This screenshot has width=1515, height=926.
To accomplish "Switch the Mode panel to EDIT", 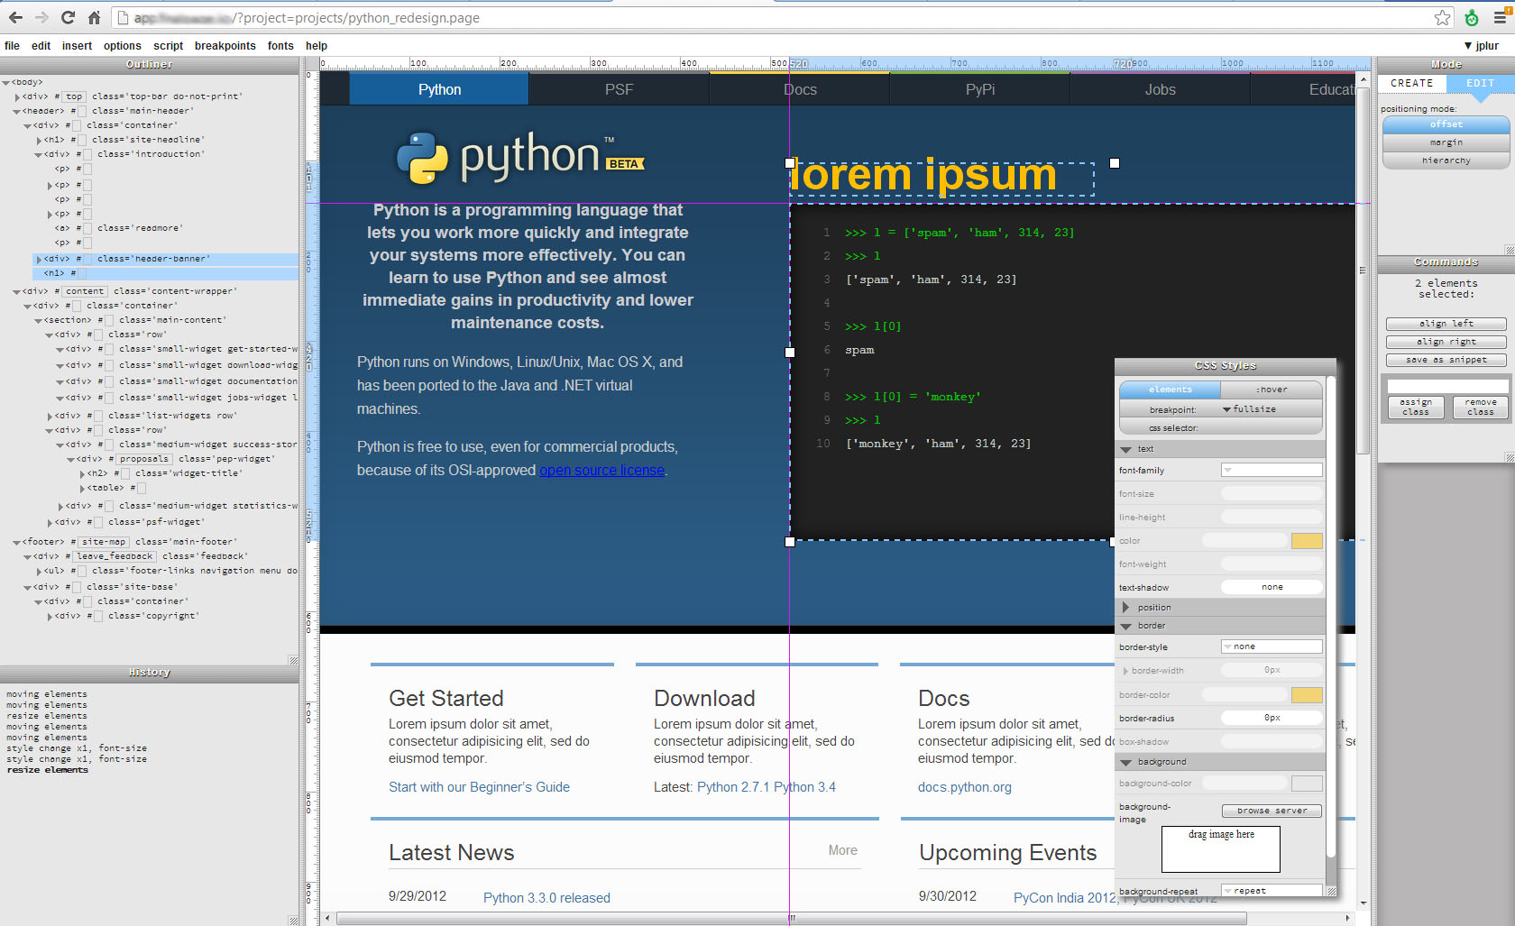I will tap(1480, 83).
